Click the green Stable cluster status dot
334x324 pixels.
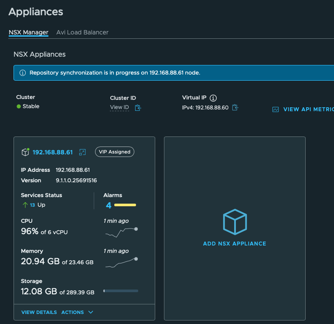(x=19, y=106)
